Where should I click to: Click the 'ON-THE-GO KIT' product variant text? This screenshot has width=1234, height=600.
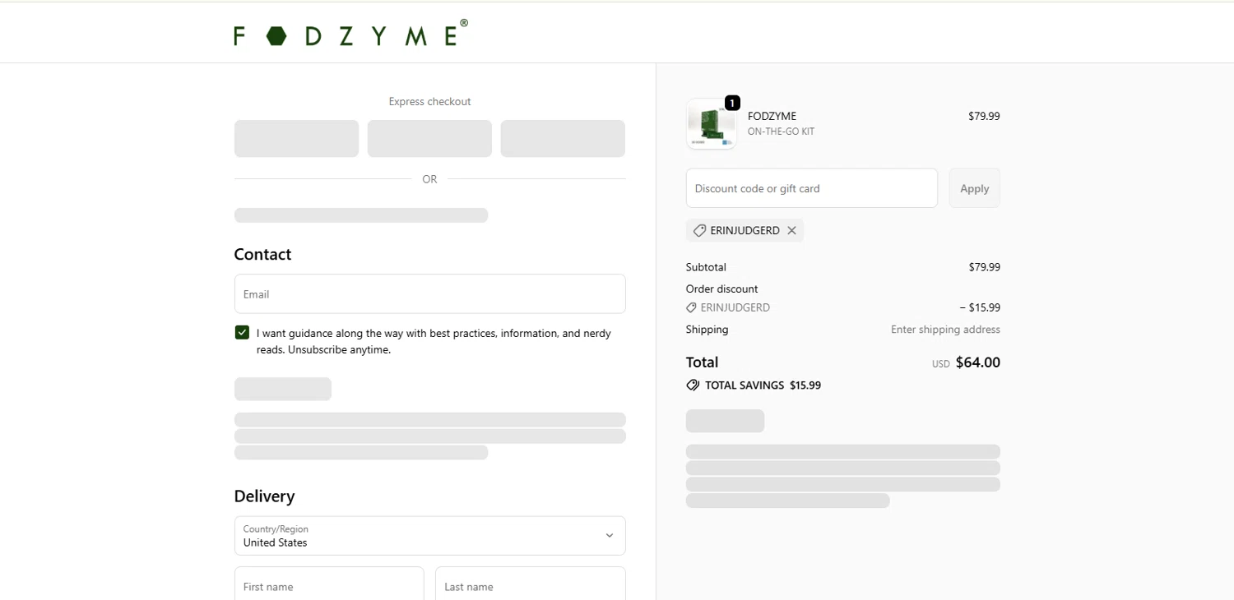click(781, 132)
